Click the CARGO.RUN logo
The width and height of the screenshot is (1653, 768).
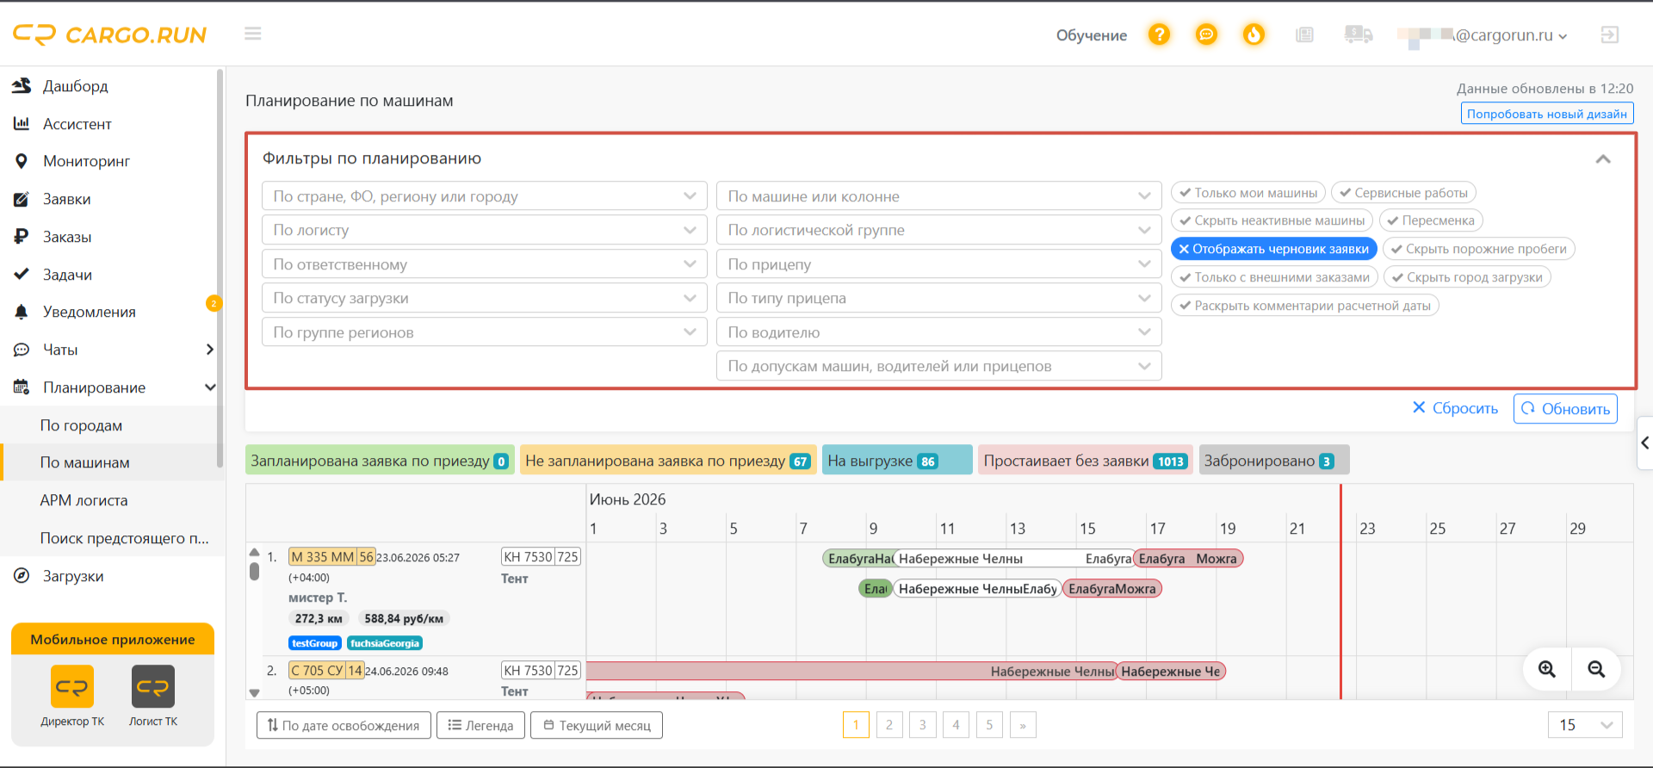coord(109,34)
